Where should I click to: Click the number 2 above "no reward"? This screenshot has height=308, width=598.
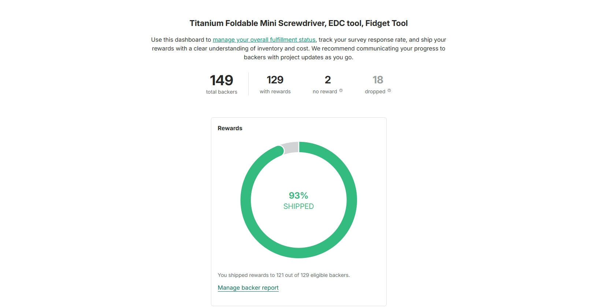(x=328, y=80)
